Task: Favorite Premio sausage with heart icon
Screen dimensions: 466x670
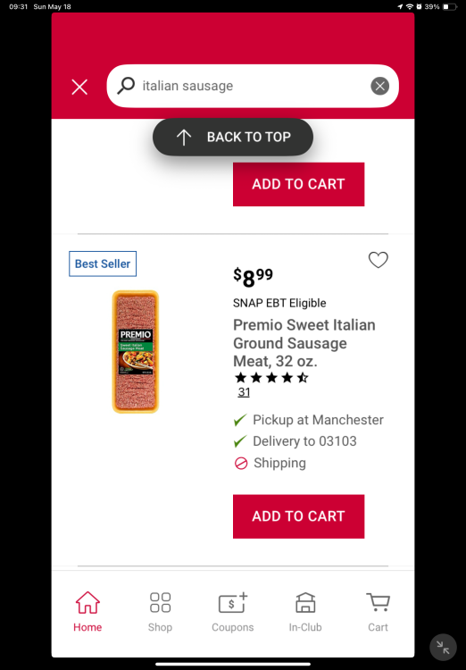Action: point(378,260)
